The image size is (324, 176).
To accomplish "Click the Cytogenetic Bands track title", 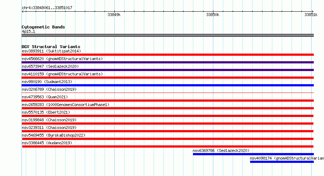I will [x=43, y=27].
